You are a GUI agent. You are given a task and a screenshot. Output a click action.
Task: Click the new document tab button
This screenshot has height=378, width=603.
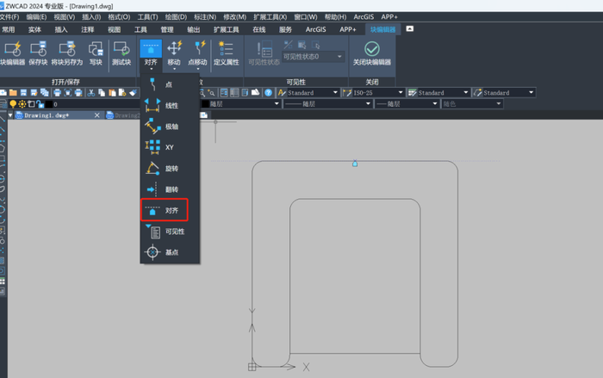204,115
